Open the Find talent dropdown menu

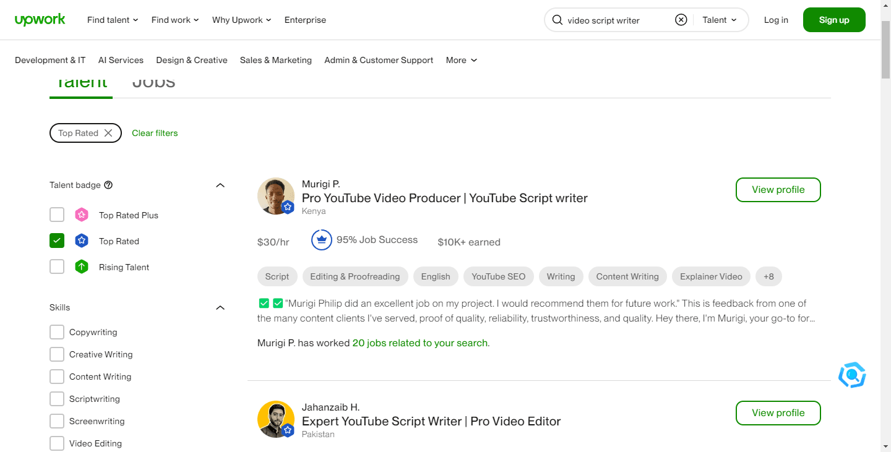click(x=113, y=20)
